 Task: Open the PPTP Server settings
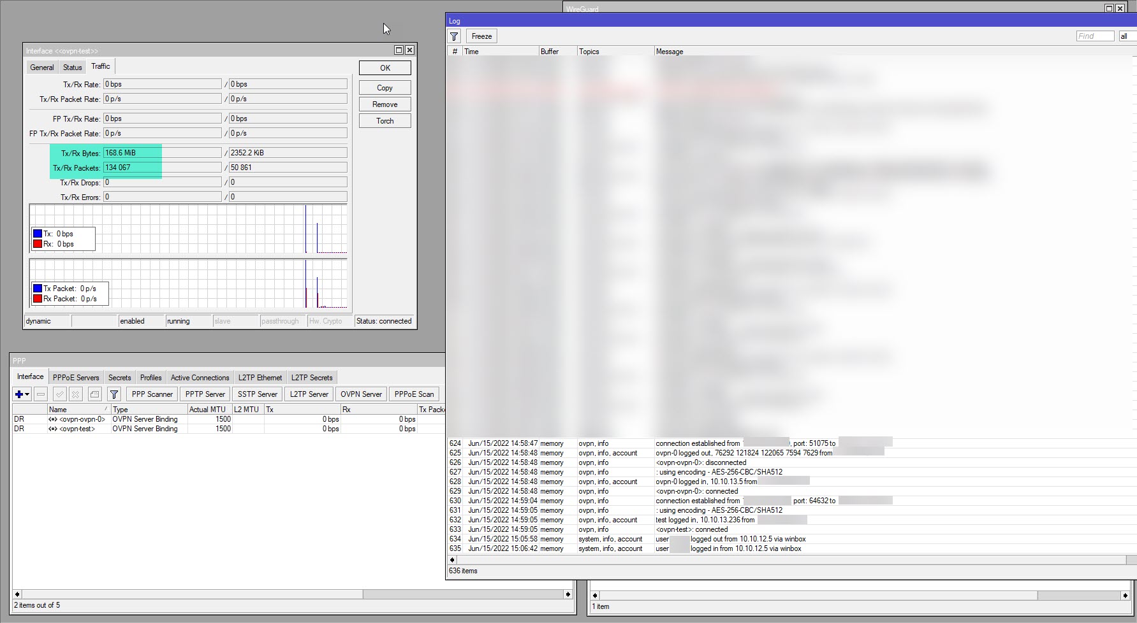point(205,394)
